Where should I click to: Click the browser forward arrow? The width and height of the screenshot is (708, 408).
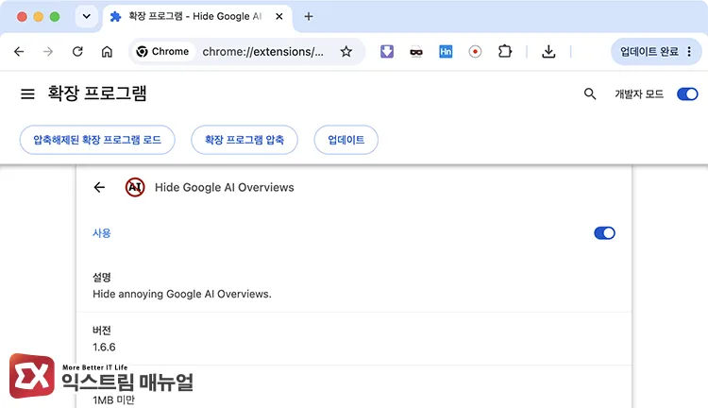[x=48, y=52]
